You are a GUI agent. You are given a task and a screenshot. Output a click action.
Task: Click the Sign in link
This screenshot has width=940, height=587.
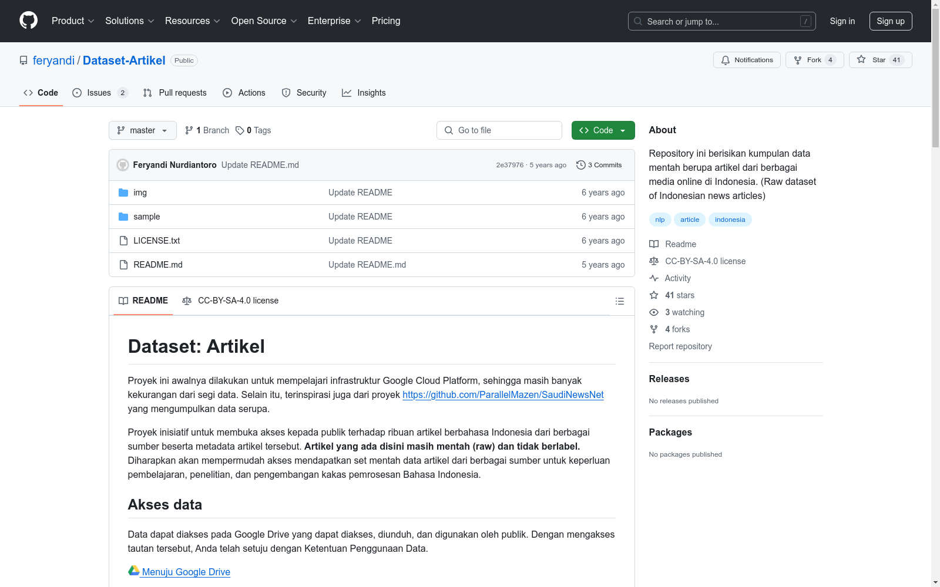click(842, 21)
